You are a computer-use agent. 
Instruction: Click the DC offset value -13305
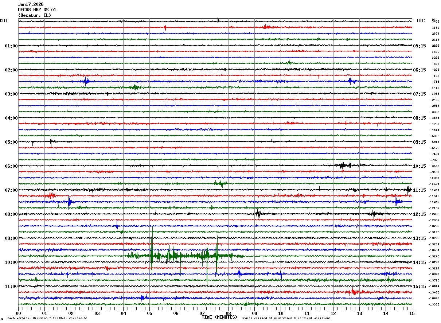(x=434, y=304)
